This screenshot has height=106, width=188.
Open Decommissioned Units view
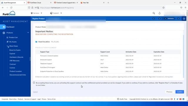(x=18, y=75)
